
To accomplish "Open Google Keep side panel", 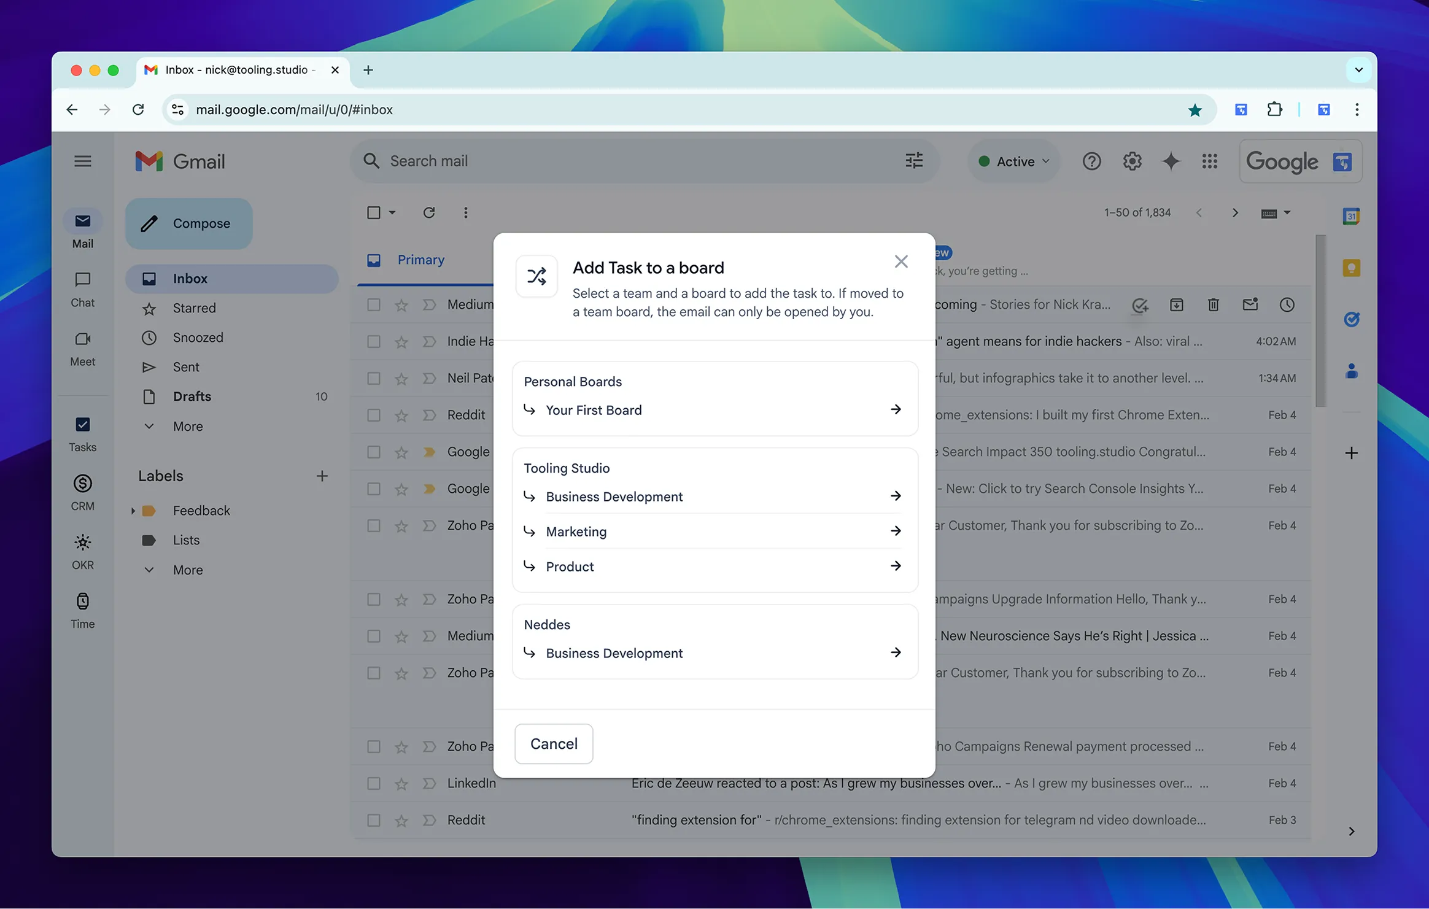I will 1351,268.
